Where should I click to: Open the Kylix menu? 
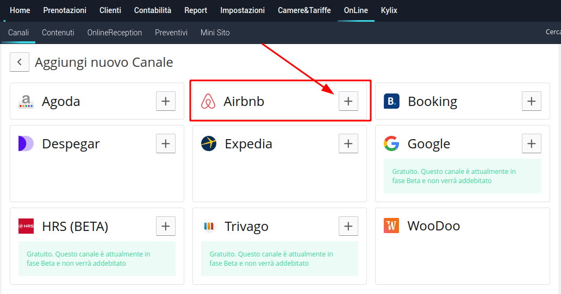tap(389, 10)
